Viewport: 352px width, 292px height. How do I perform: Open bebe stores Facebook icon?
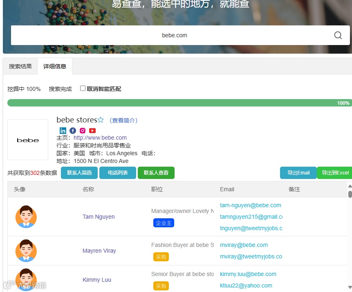point(73,131)
